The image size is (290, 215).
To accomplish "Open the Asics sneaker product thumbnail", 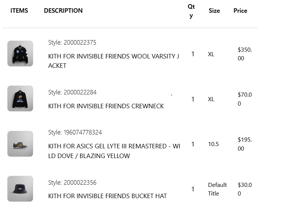I will (x=20, y=144).
